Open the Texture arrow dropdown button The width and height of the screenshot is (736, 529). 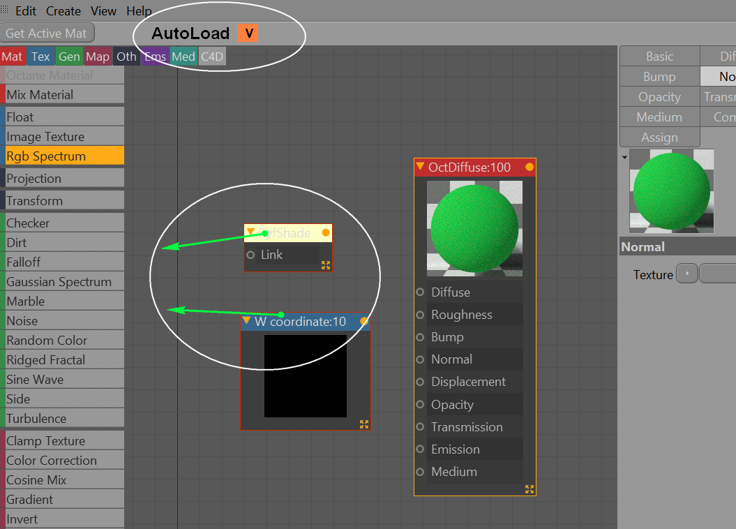coord(687,274)
